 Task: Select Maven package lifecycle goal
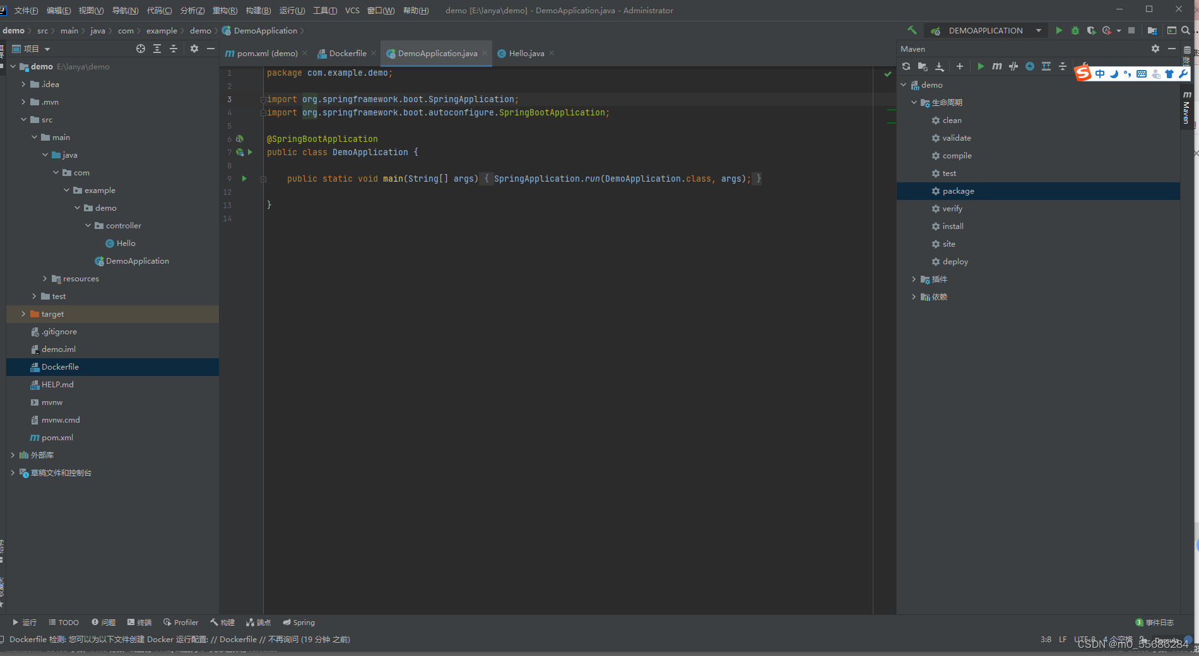(1038, 190)
